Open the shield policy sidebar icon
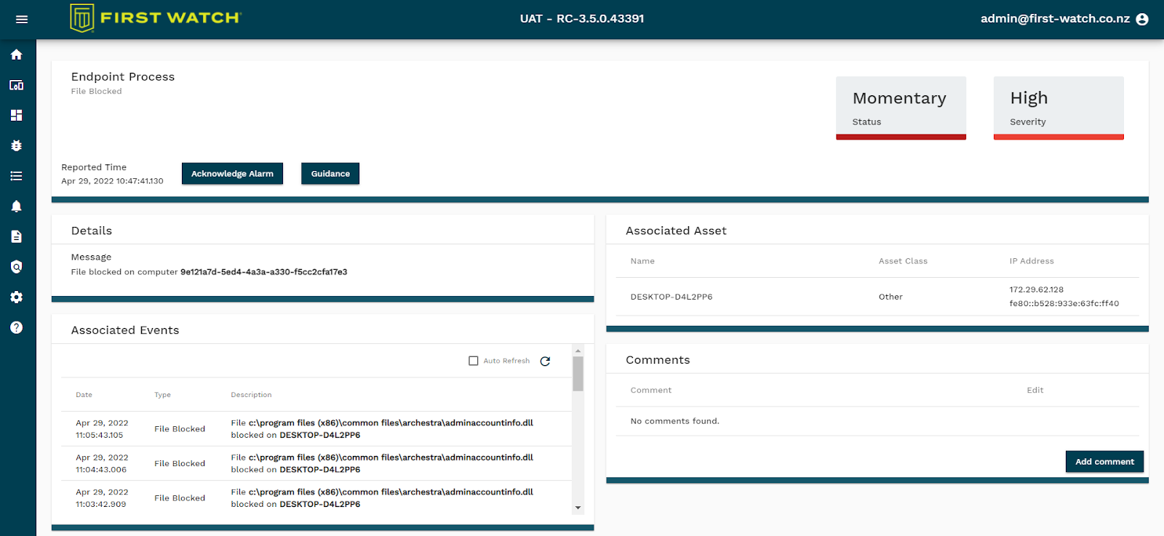 [x=17, y=267]
